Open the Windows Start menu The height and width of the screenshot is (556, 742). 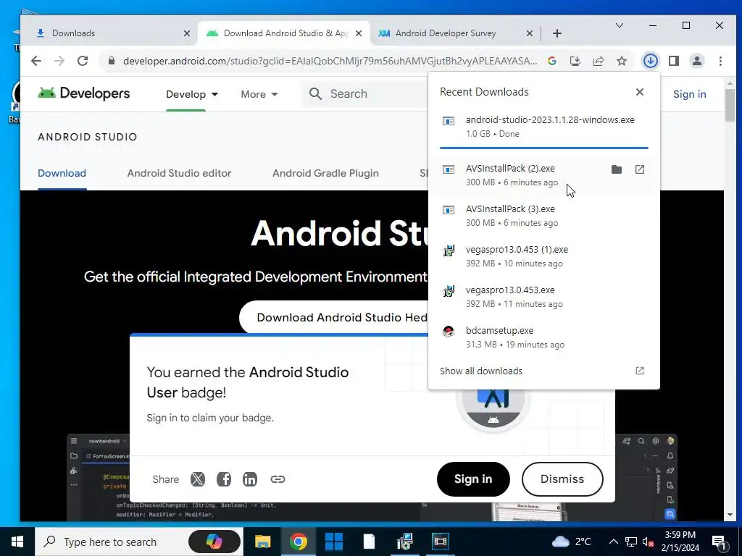17,542
